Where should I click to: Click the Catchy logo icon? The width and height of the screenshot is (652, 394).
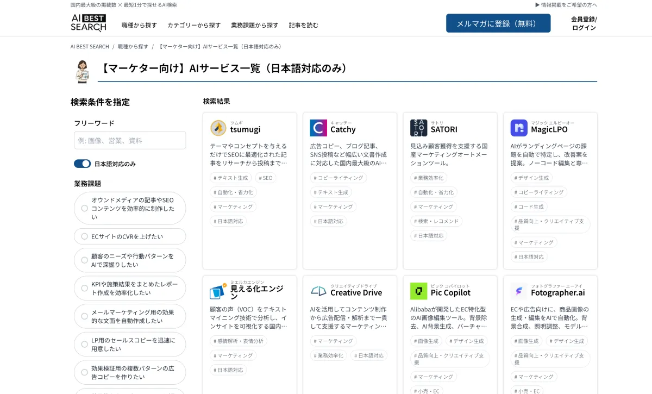(318, 128)
